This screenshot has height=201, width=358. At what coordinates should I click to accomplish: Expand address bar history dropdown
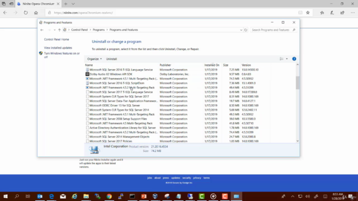(241, 30)
